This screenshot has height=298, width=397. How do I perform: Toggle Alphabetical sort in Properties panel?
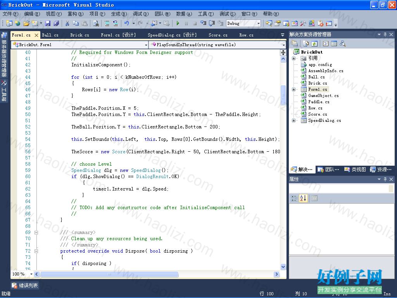[303, 198]
